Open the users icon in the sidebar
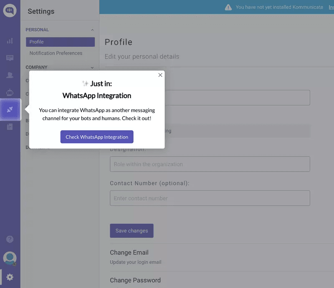 point(10,75)
